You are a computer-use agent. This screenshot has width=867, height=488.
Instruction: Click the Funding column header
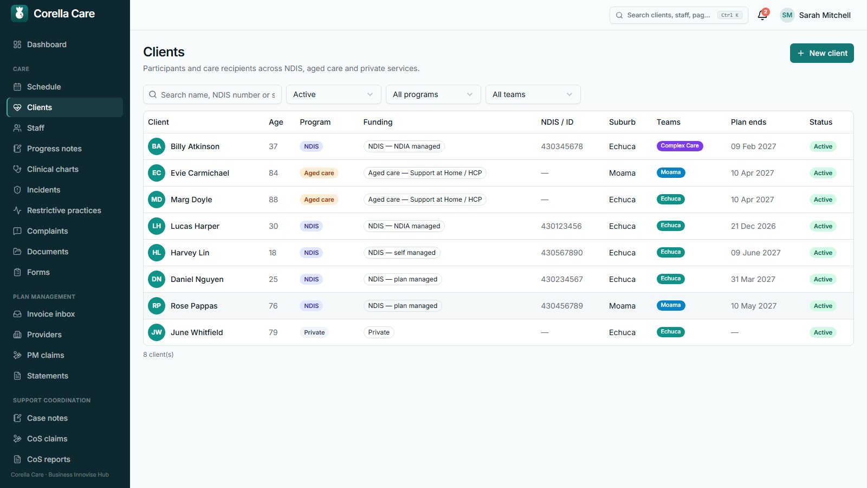click(x=378, y=122)
